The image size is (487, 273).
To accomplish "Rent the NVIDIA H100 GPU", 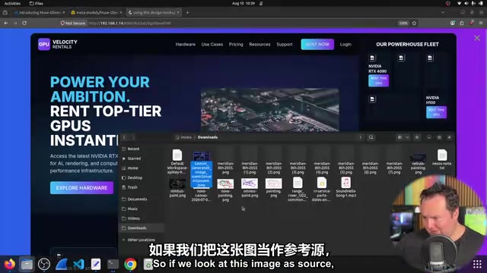I will coord(436,112).
